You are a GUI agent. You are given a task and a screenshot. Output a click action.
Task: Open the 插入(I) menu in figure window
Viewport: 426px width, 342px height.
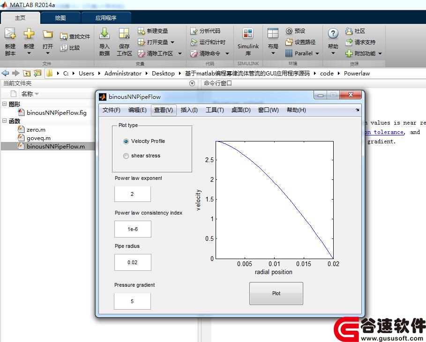tap(189, 110)
